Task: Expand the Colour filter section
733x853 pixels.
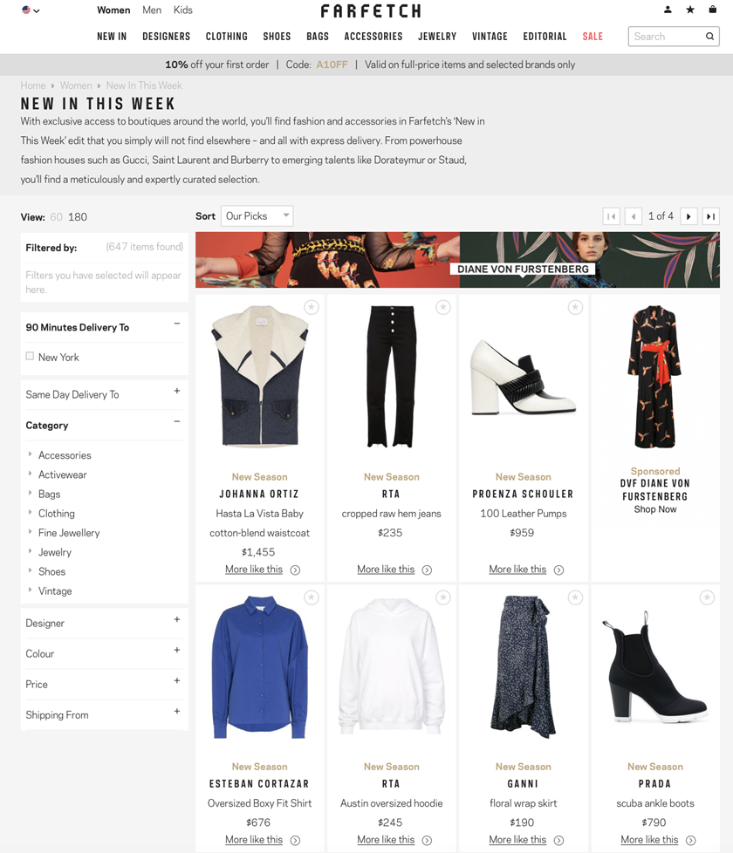Action: [103, 653]
